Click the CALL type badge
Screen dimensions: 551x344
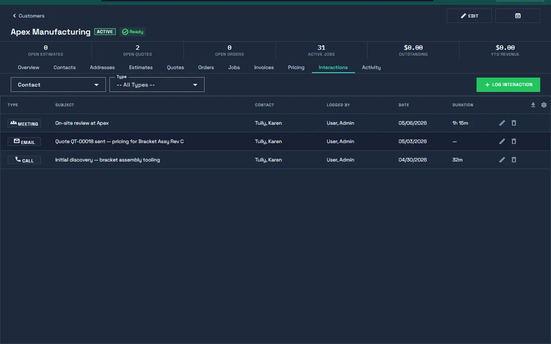click(24, 160)
